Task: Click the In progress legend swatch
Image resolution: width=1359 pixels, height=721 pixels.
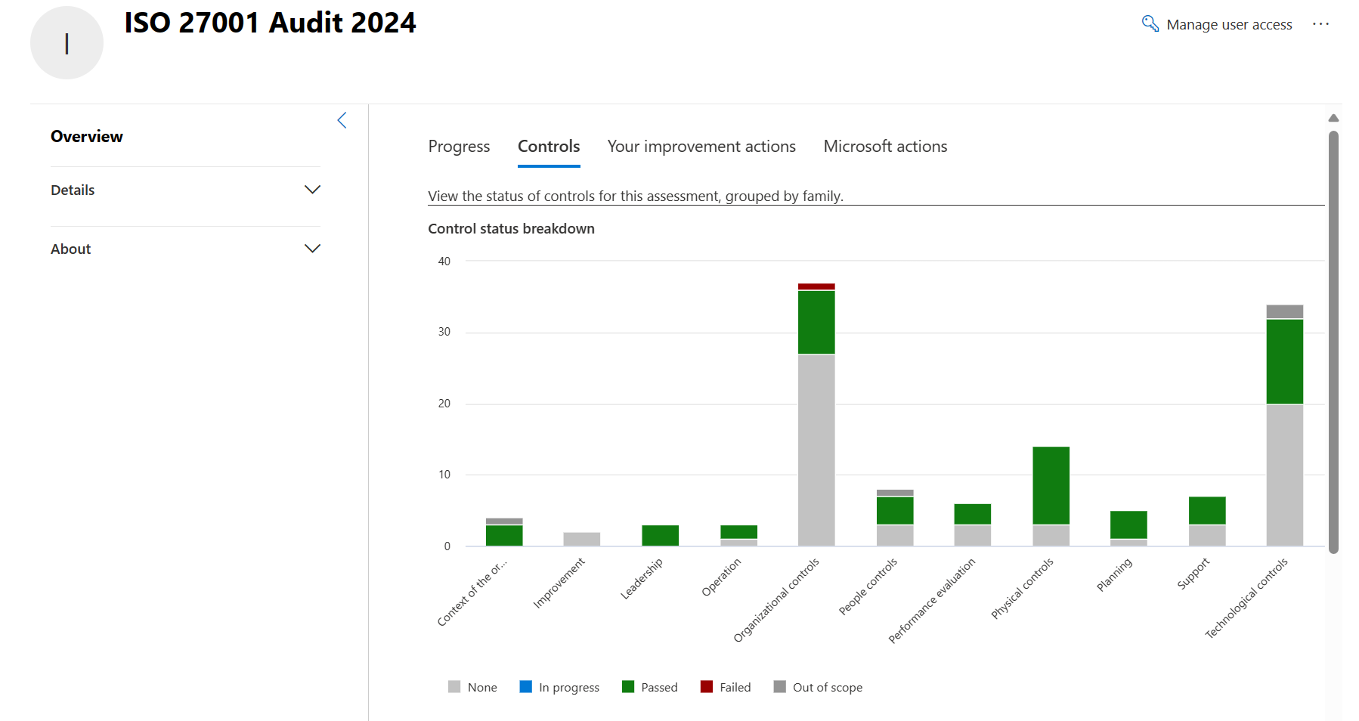Action: click(x=526, y=687)
